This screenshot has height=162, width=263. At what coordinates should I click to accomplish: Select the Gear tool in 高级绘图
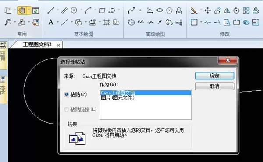pyautogui.click(x=169, y=22)
